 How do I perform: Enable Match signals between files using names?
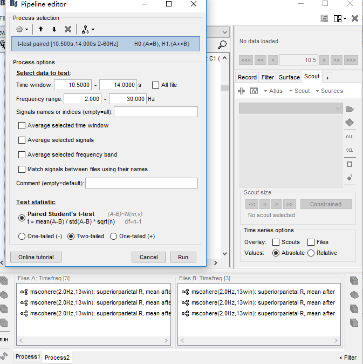pyautogui.click(x=22, y=169)
